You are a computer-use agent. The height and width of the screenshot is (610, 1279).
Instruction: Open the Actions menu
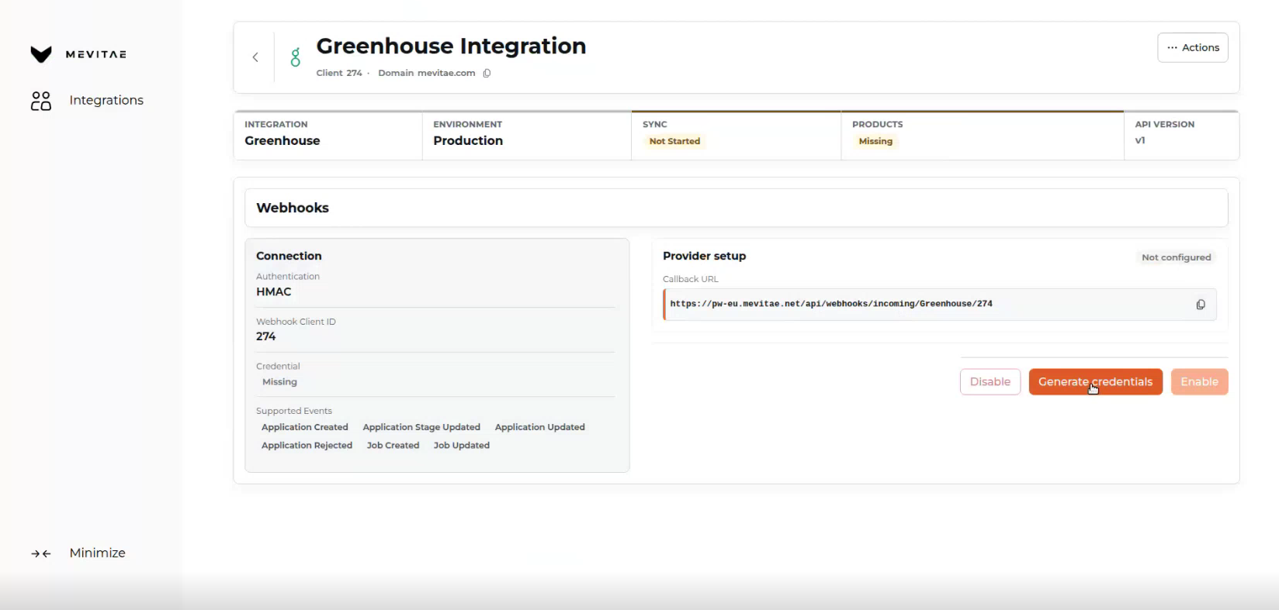click(x=1193, y=47)
